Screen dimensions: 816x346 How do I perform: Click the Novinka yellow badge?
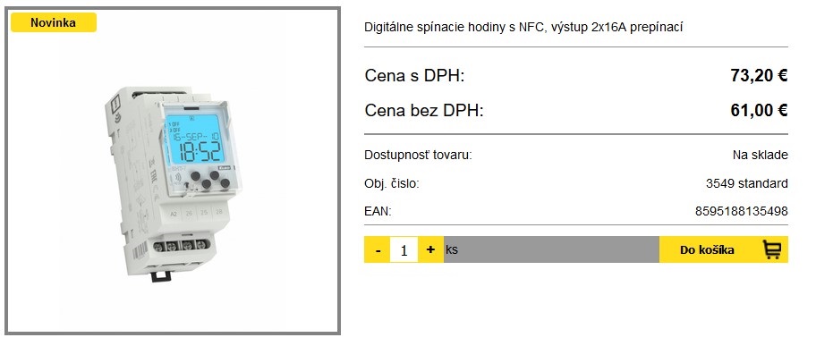click(x=54, y=23)
